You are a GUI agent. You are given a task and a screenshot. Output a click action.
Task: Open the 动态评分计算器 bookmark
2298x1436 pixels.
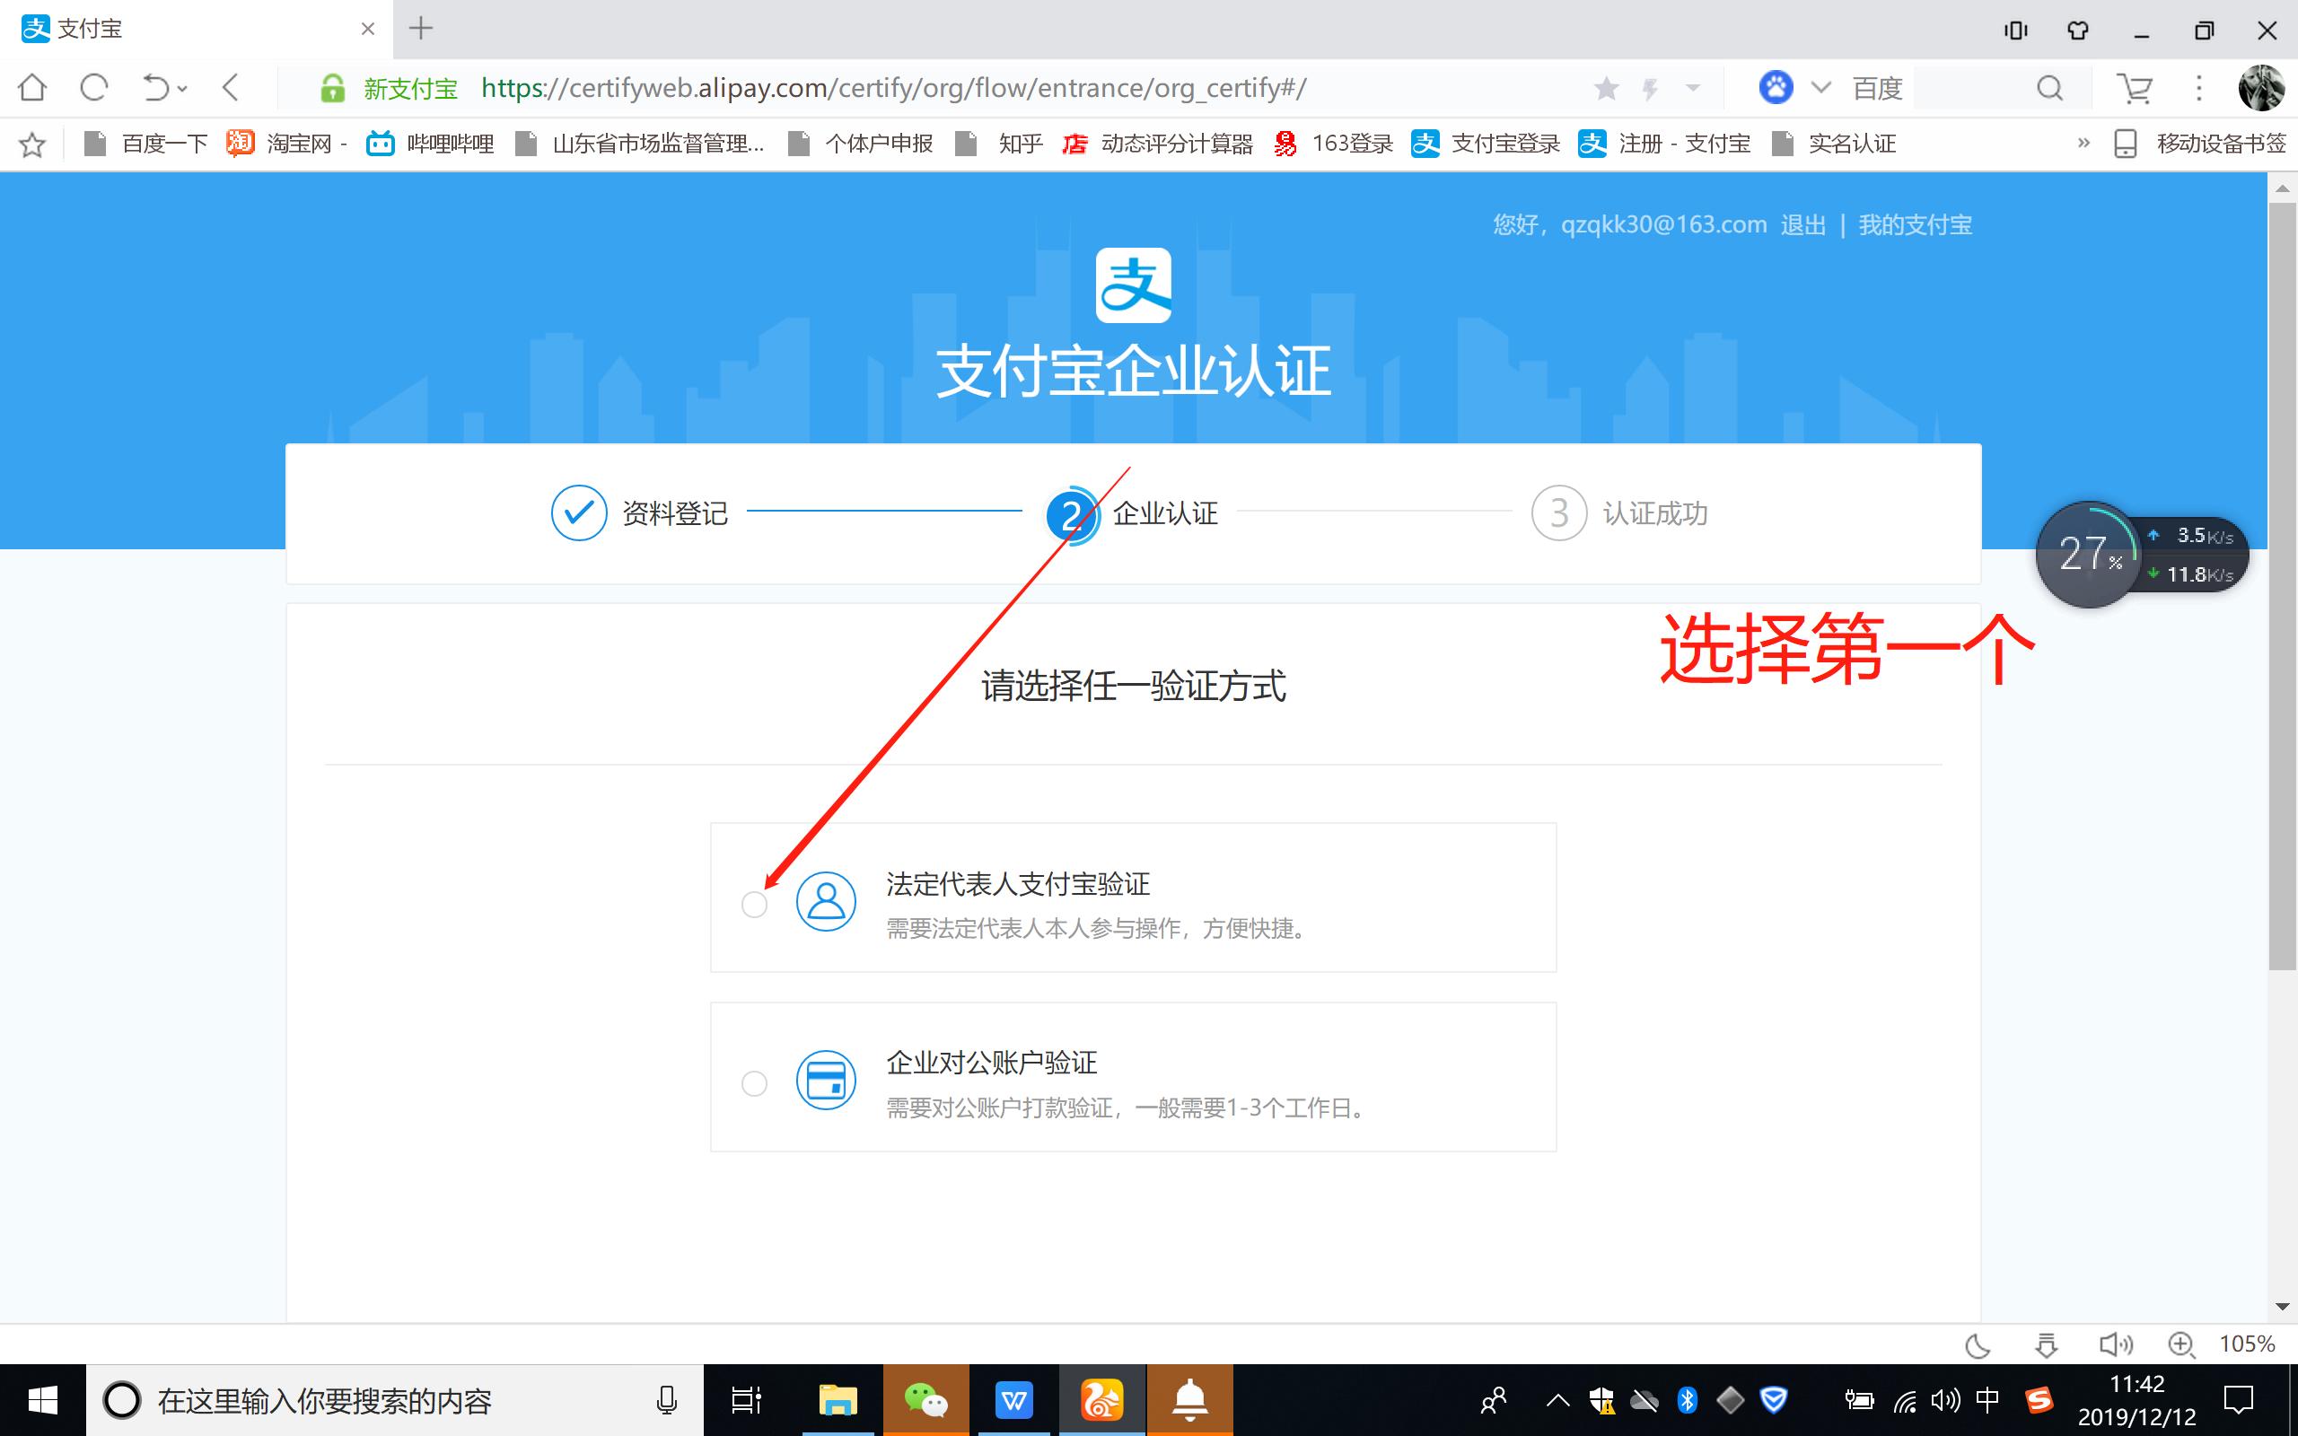click(1158, 144)
